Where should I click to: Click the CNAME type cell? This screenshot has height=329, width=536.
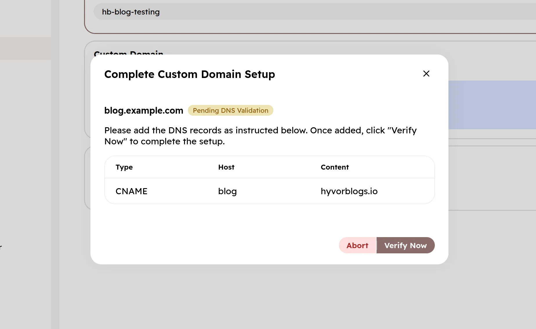[x=131, y=191]
